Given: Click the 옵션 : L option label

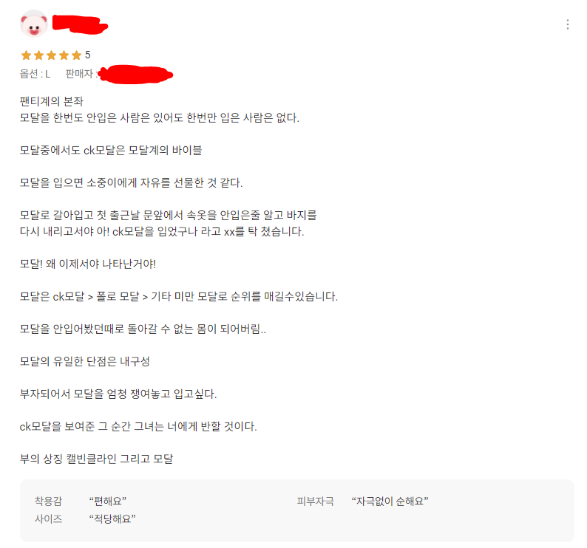Looking at the screenshot, I should [x=35, y=74].
